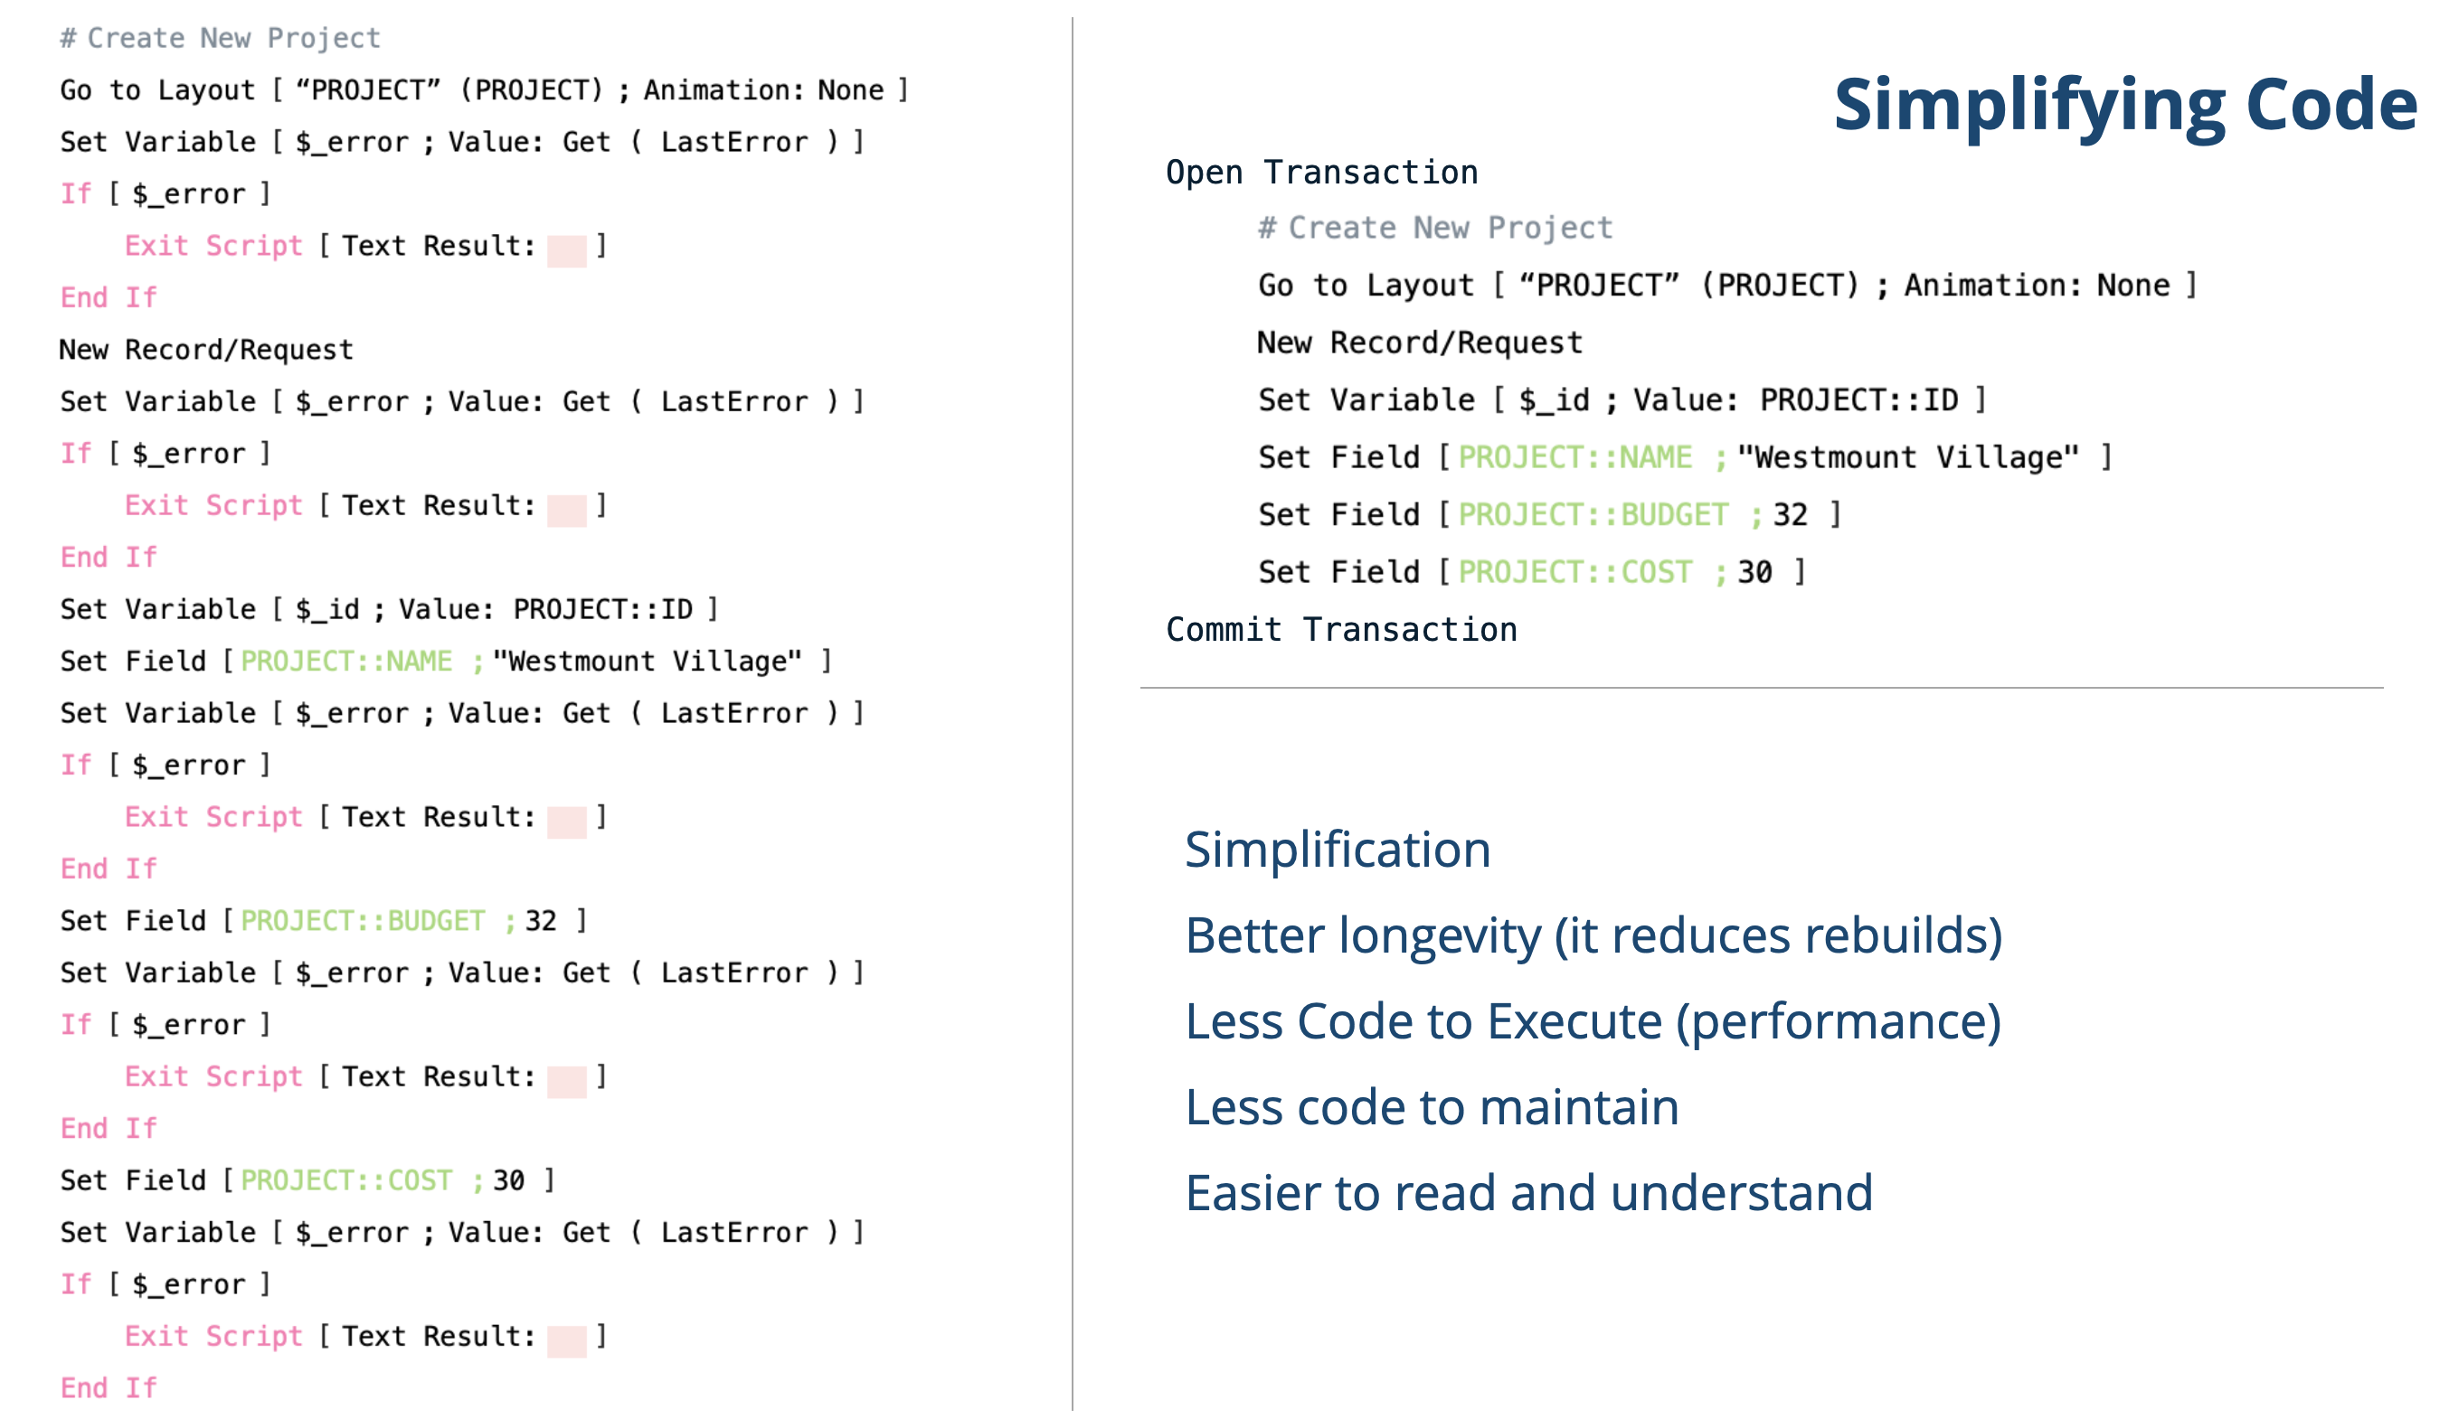Image resolution: width=2449 pixels, height=1428 pixels.
Task: Click the horizontal rule beneath Commit Transaction
Action: [x=1761, y=688]
